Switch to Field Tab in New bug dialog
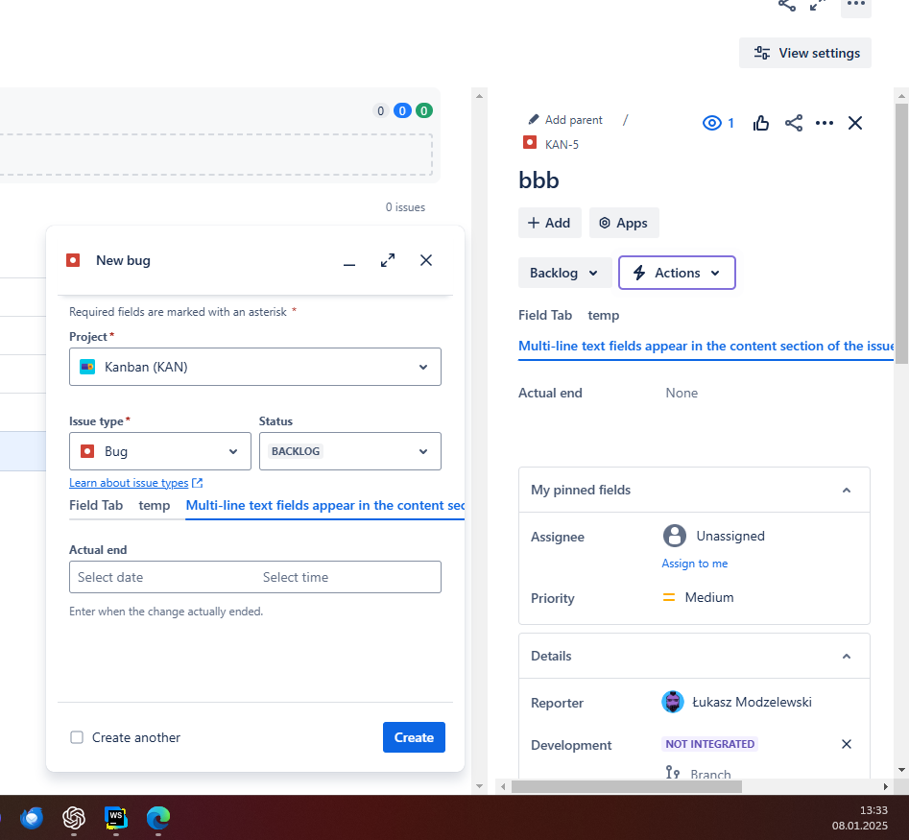 [x=96, y=506]
